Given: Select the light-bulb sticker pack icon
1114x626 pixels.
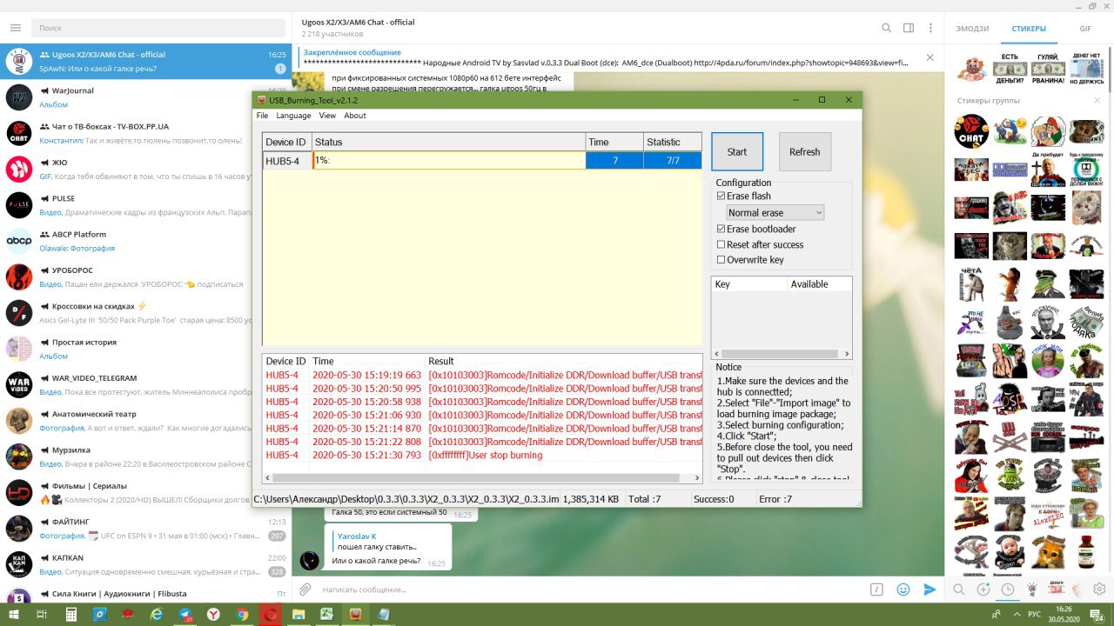Looking at the screenshot, I should tap(1032, 589).
